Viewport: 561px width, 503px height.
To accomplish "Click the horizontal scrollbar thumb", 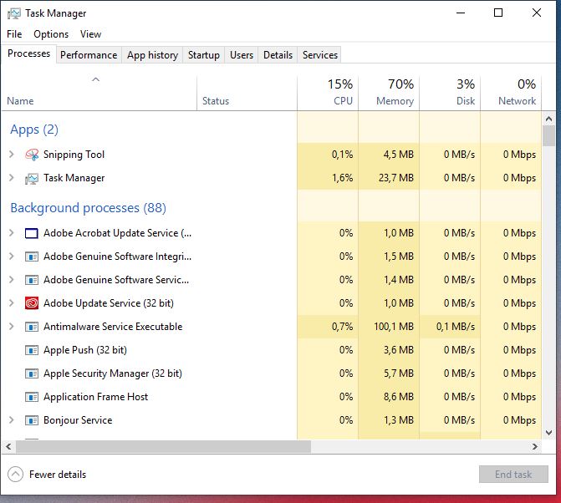I will pyautogui.click(x=163, y=446).
